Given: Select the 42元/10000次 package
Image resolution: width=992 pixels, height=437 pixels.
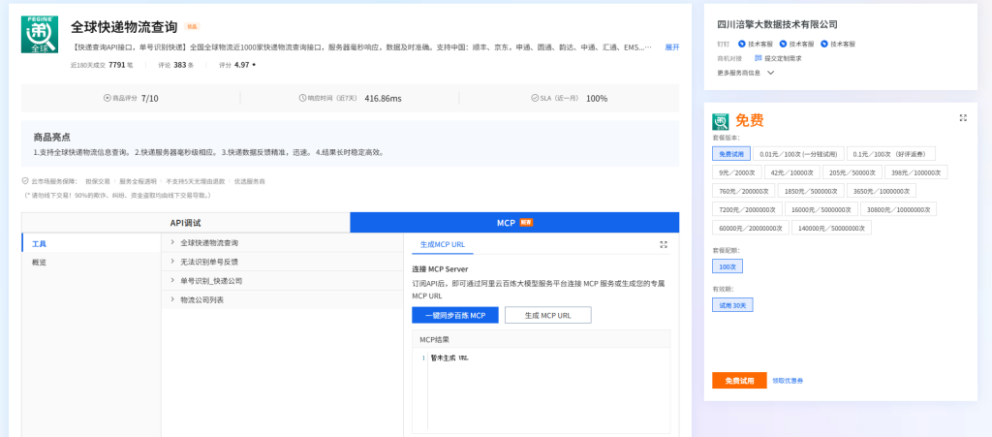Looking at the screenshot, I should tap(792, 172).
